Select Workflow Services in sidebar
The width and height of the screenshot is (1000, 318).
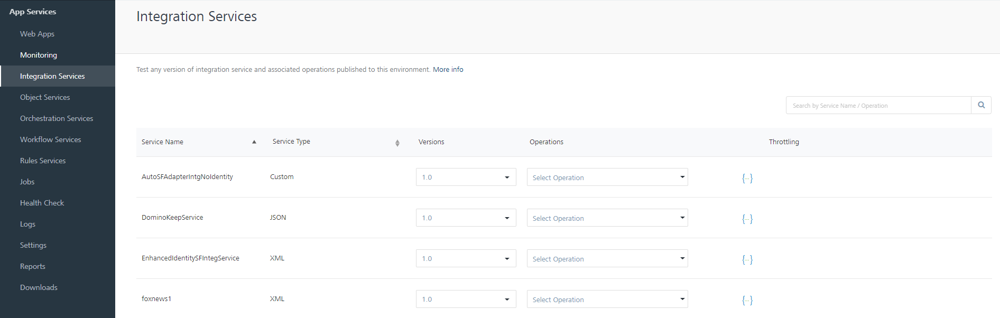pos(51,139)
